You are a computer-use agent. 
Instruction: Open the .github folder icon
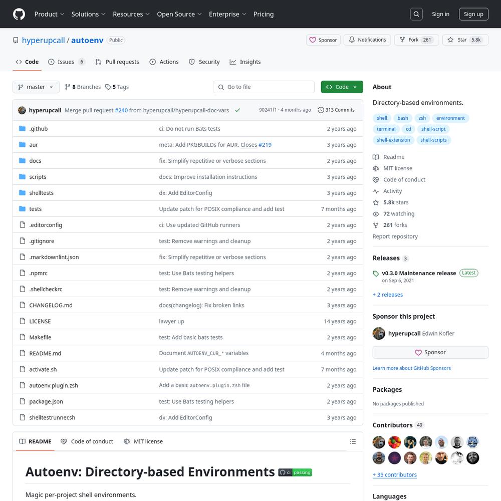(x=22, y=128)
